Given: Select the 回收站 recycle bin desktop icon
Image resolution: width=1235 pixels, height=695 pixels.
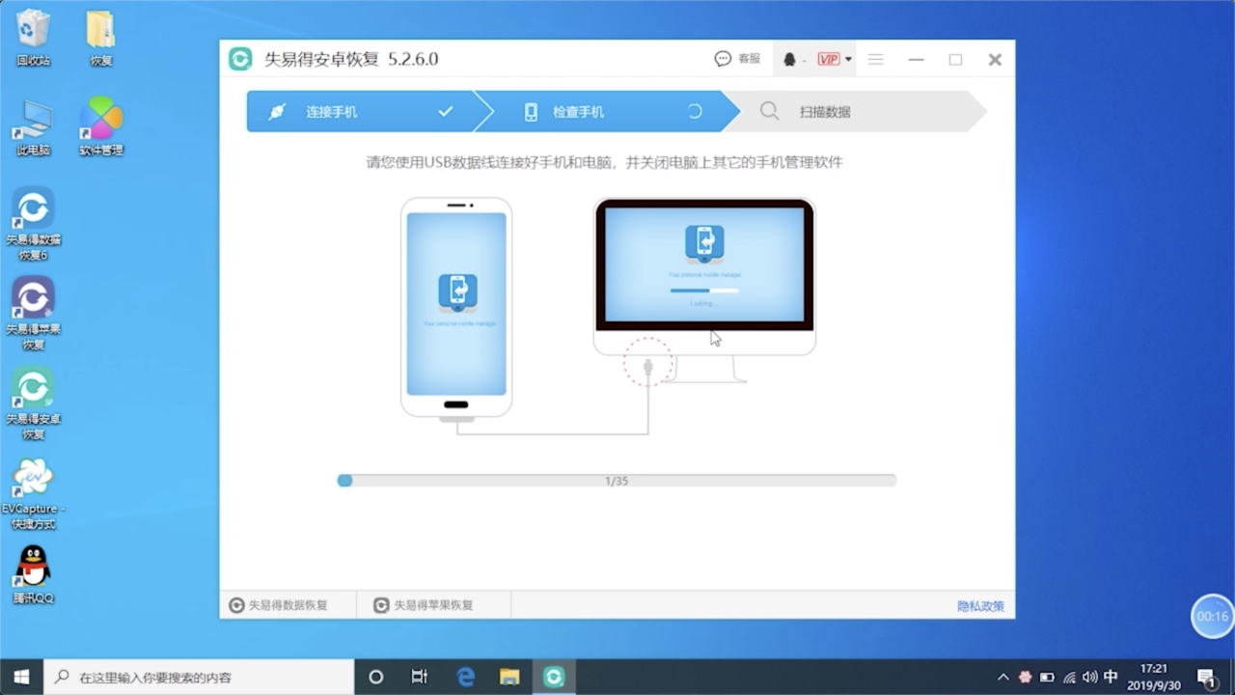Looking at the screenshot, I should coord(33,38).
